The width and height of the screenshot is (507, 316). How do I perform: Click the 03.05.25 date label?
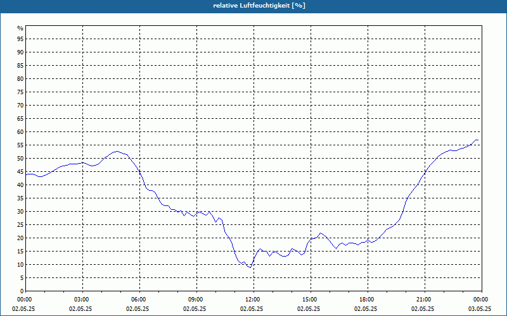click(480, 309)
